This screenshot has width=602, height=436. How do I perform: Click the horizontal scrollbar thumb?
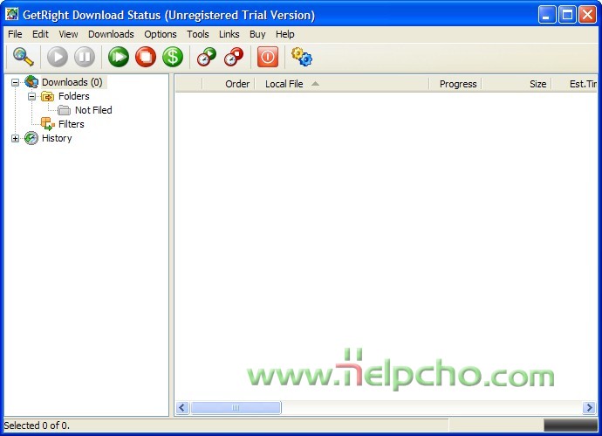[x=236, y=407]
